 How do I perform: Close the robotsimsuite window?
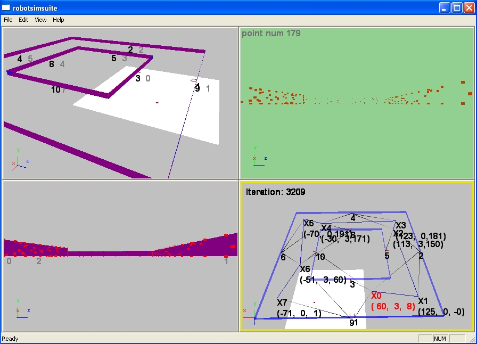point(468,8)
